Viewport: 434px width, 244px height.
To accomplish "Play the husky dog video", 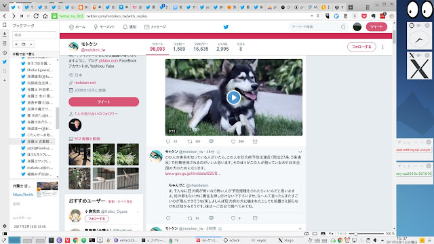I will tap(233, 98).
